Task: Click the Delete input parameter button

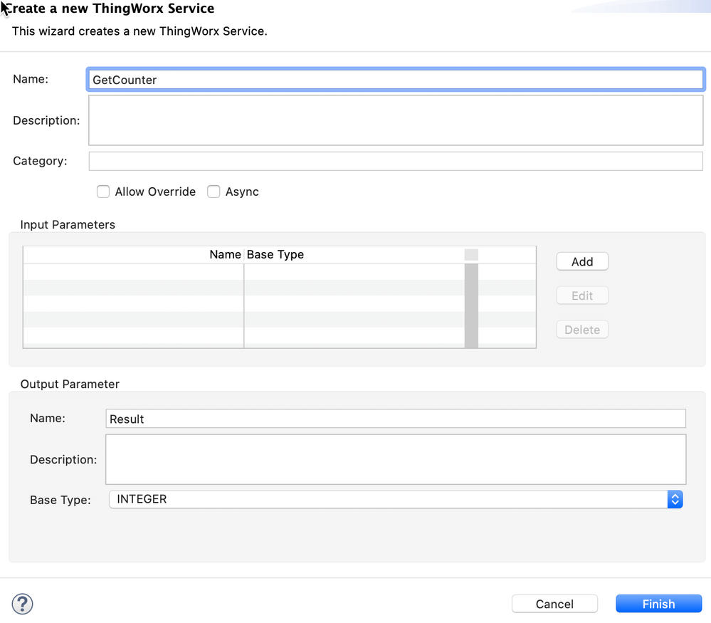Action: coord(582,330)
